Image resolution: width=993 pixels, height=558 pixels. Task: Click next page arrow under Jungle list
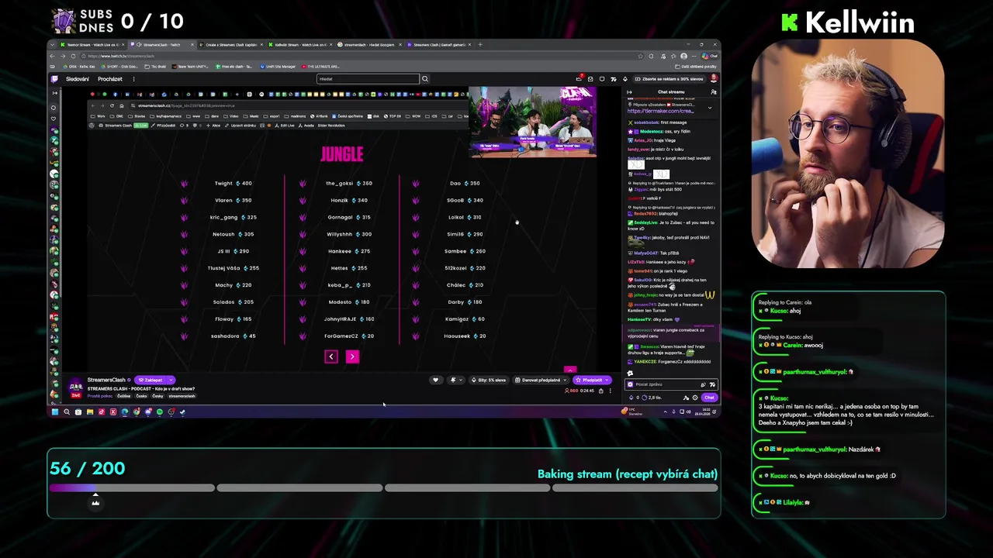[x=352, y=356]
